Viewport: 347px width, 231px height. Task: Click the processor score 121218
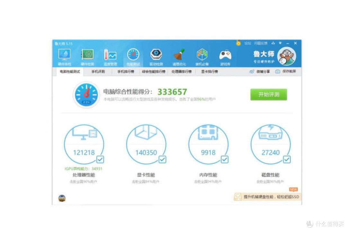coord(84,153)
